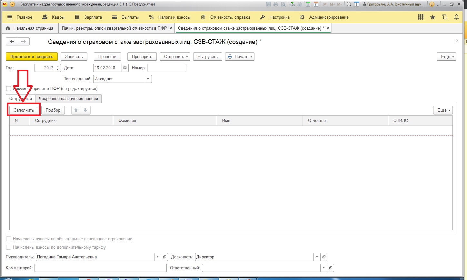Click in the 'Комментарий' text field
The width and height of the screenshot is (467, 280).
(x=100, y=268)
